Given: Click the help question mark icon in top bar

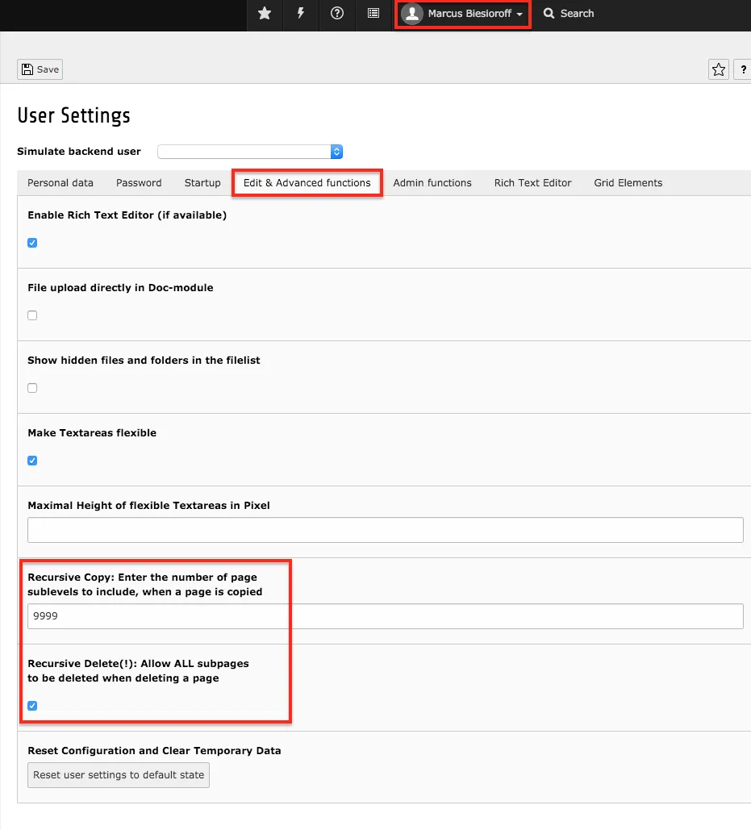Looking at the screenshot, I should coord(337,14).
